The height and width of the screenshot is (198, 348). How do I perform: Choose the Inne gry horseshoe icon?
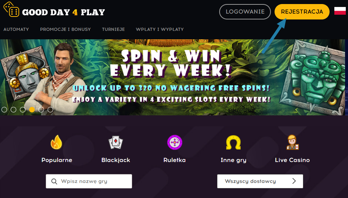tap(234, 142)
